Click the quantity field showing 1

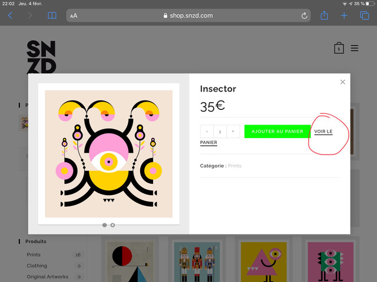pyautogui.click(x=220, y=132)
